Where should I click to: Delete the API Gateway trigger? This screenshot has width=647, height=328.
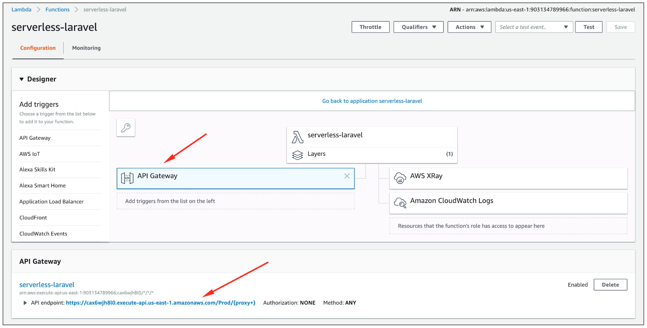[610, 285]
